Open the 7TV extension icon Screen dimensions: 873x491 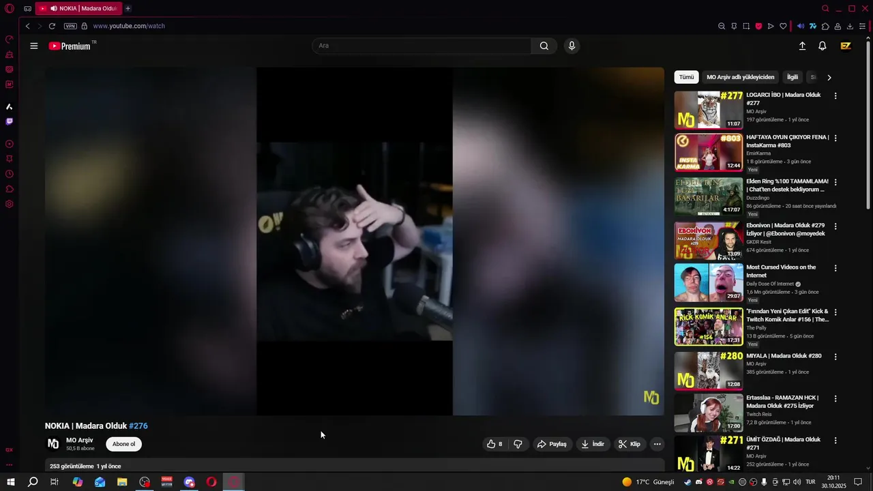[x=813, y=26]
